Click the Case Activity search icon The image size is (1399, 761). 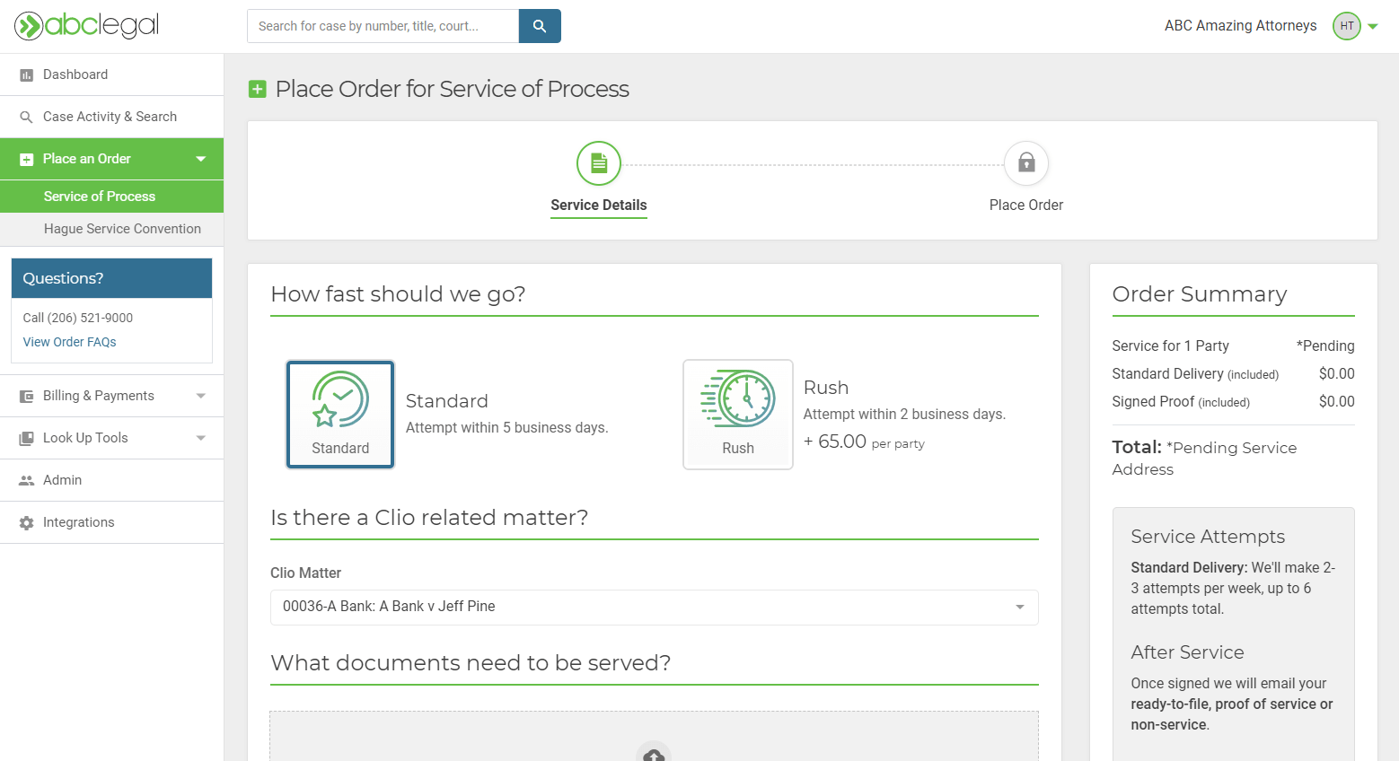tap(27, 118)
